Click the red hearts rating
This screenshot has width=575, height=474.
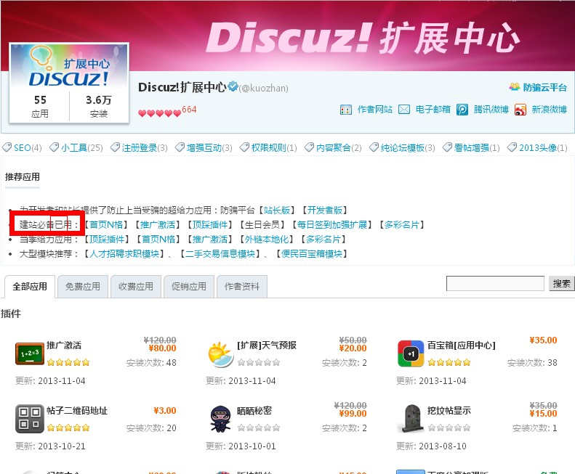coord(159,113)
